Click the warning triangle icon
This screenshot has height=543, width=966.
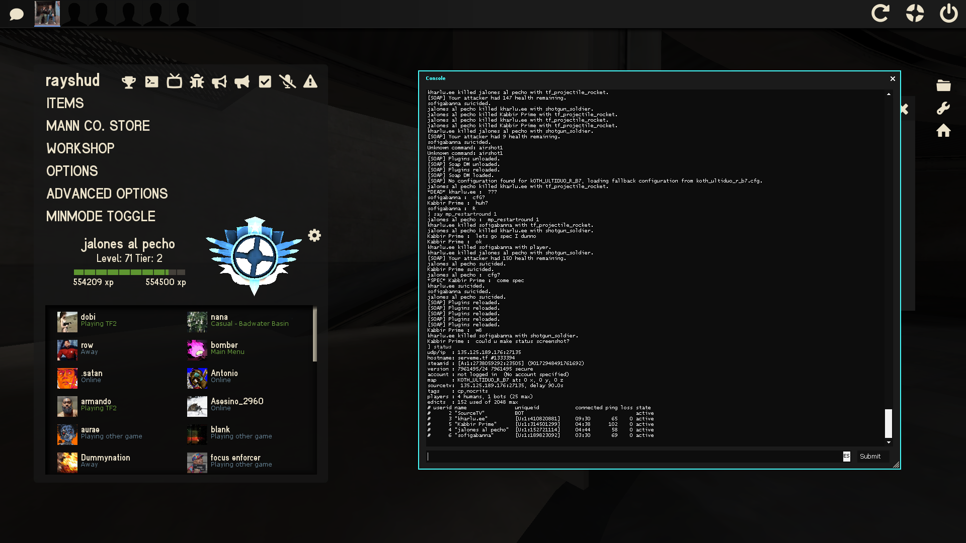(x=310, y=81)
